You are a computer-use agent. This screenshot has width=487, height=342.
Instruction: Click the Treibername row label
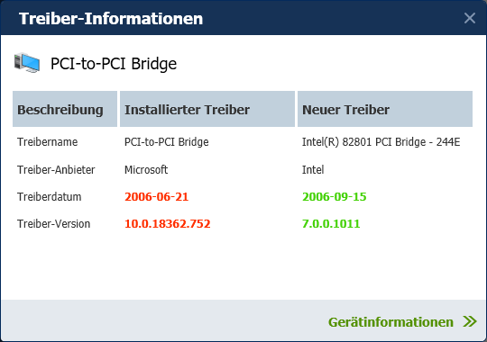[x=48, y=142]
